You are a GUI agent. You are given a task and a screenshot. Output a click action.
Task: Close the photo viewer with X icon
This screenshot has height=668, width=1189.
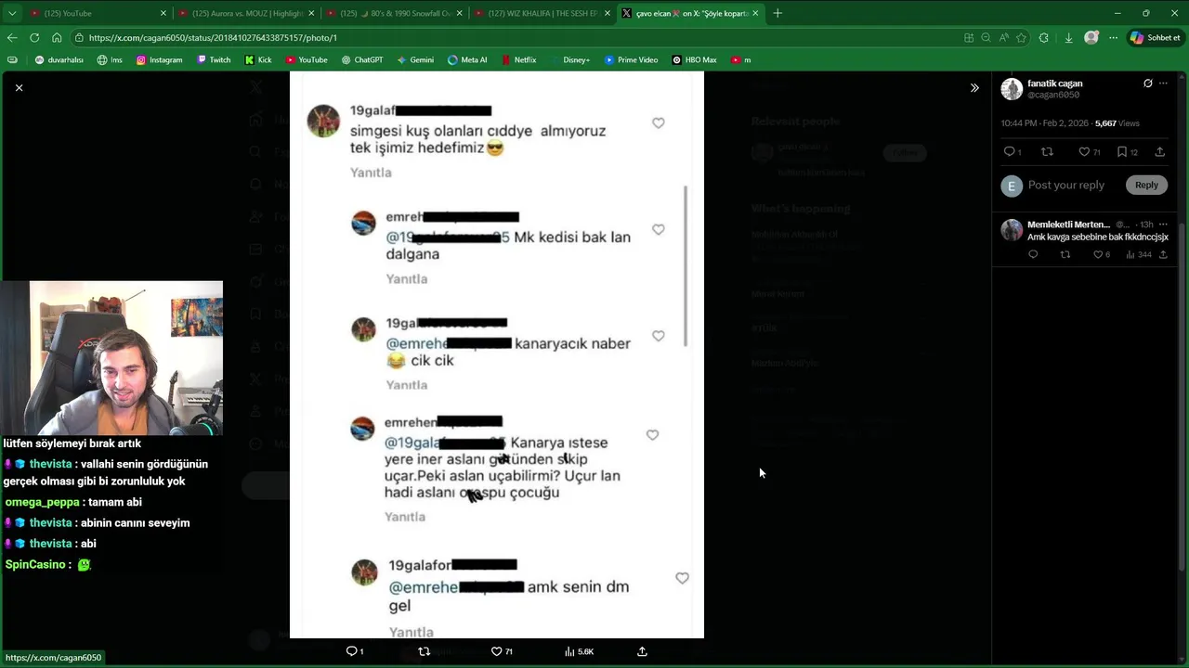(x=19, y=87)
